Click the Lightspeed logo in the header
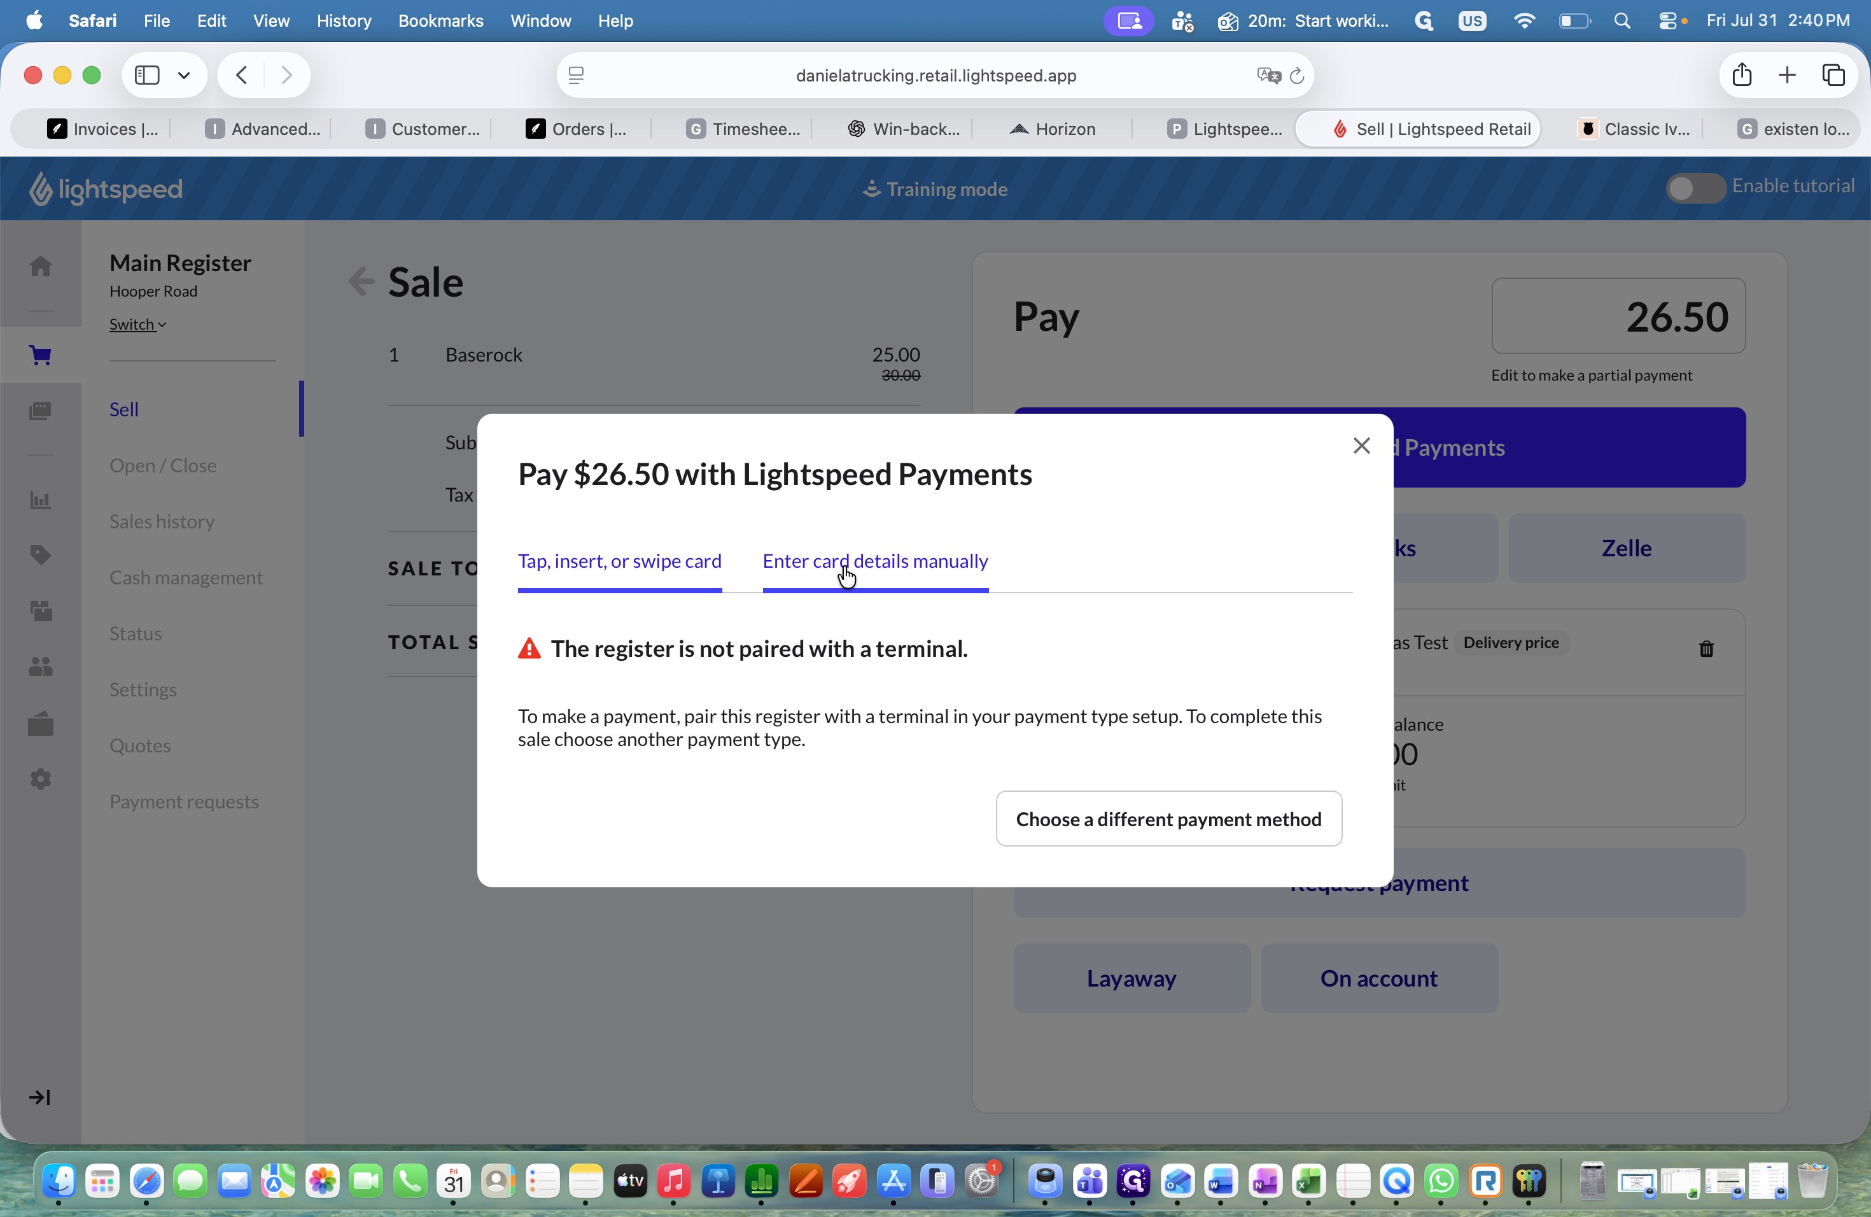Viewport: 1871px width, 1217px height. 106,188
